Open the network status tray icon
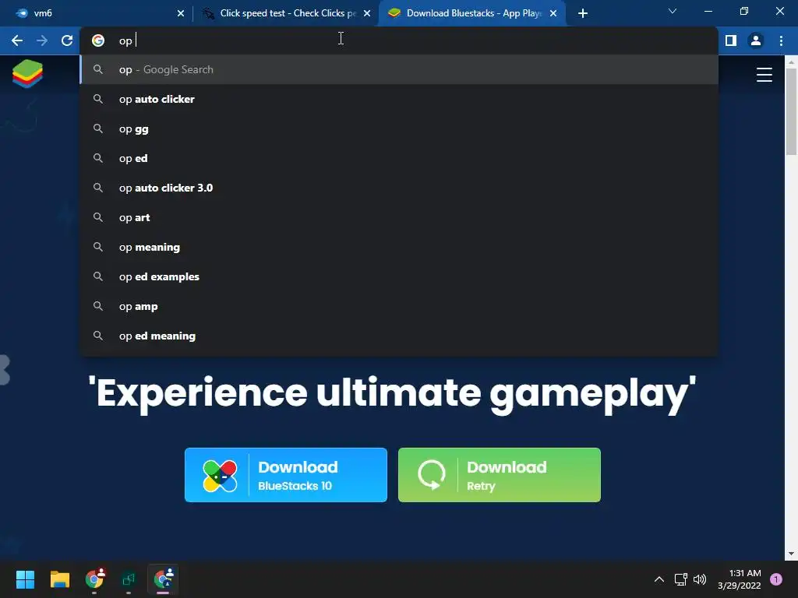798x598 pixels. 680,579
